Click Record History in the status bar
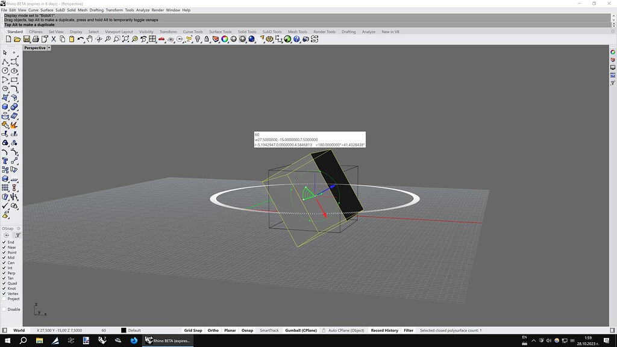Screen dimensions: 617x347 point(385,330)
